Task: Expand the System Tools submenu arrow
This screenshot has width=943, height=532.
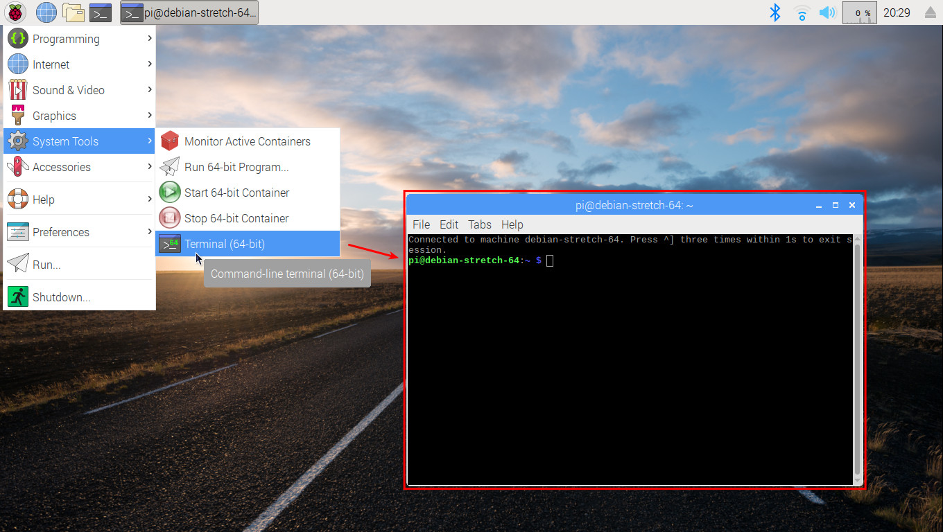Action: [149, 141]
